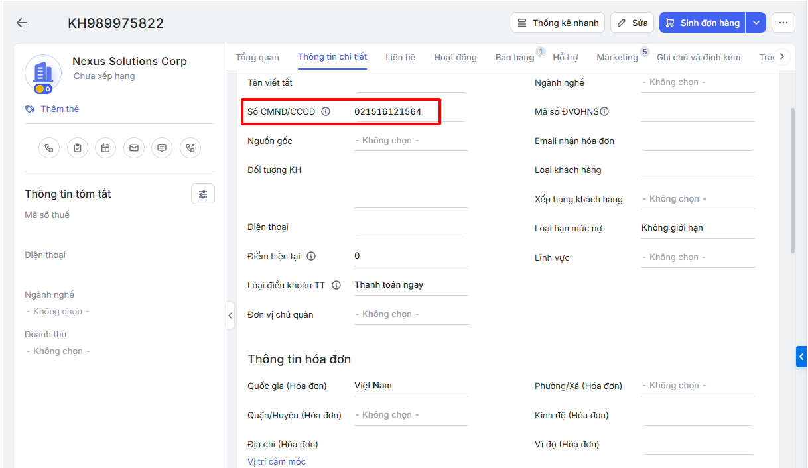Click the chat message action icon
This screenshot has width=808, height=468.
pyautogui.click(x=162, y=148)
